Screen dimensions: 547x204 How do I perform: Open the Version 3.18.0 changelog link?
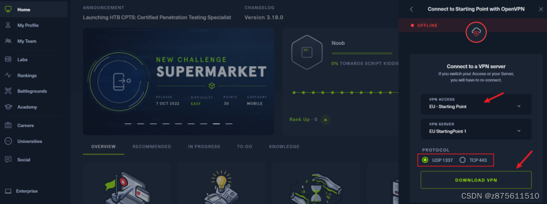tap(264, 17)
